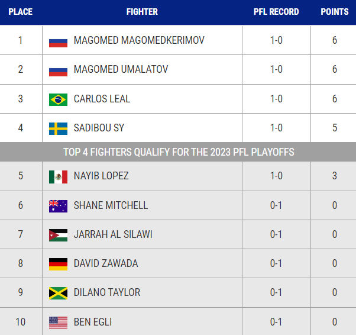Click the Mexican flag beside Nayib Lopez
356x335 pixels.
click(x=58, y=176)
